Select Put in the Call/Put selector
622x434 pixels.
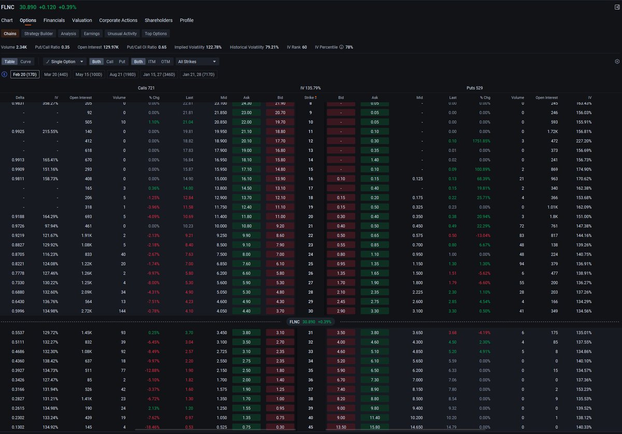point(122,62)
